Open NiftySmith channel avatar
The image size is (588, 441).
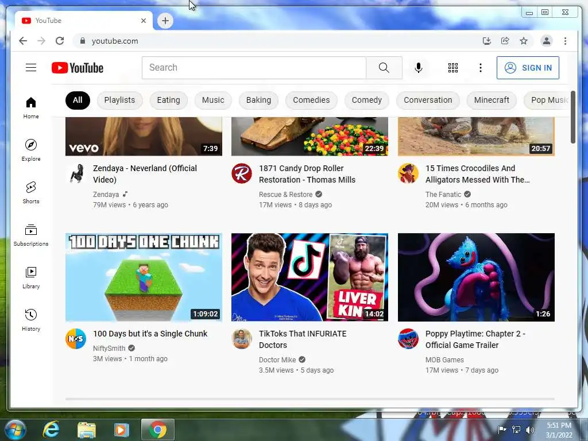click(x=76, y=339)
